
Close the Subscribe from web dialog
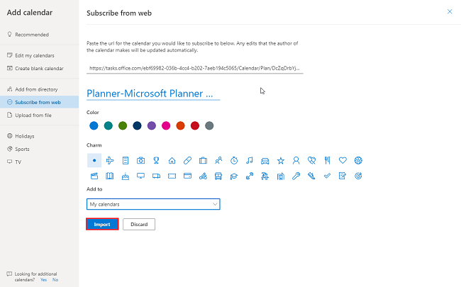point(450,12)
